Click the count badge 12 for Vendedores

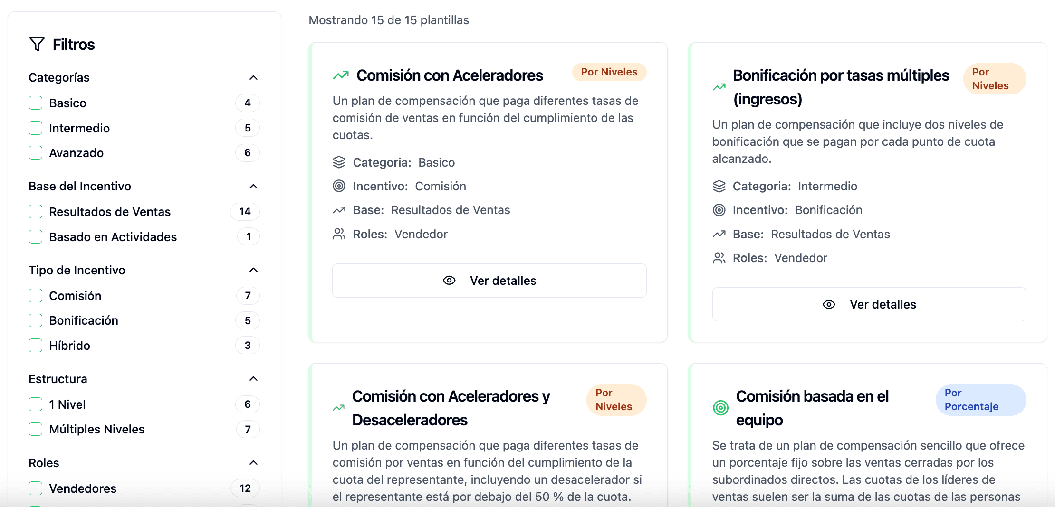pyautogui.click(x=245, y=488)
